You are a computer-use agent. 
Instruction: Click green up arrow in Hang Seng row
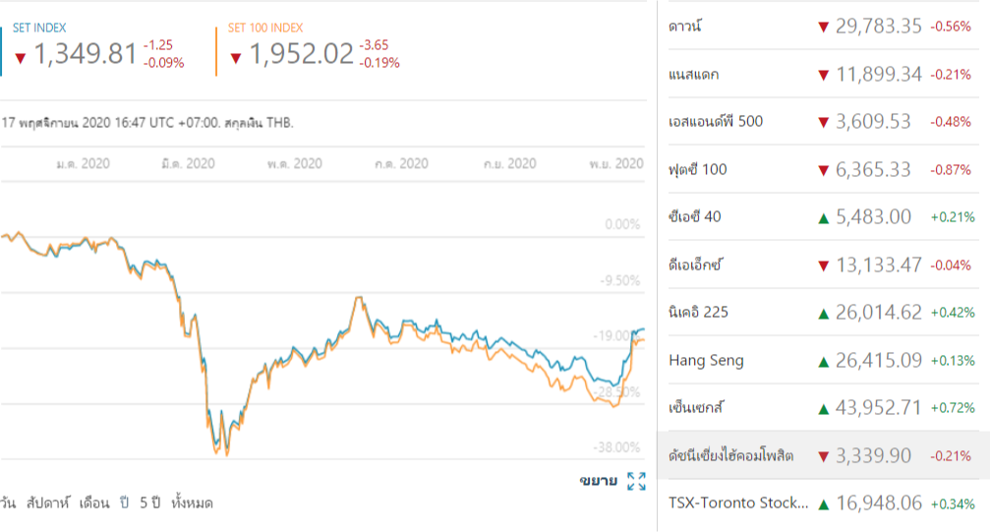(x=824, y=361)
